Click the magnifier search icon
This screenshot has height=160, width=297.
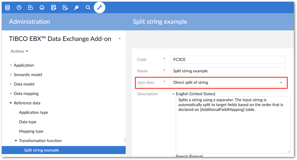(x=88, y=7)
